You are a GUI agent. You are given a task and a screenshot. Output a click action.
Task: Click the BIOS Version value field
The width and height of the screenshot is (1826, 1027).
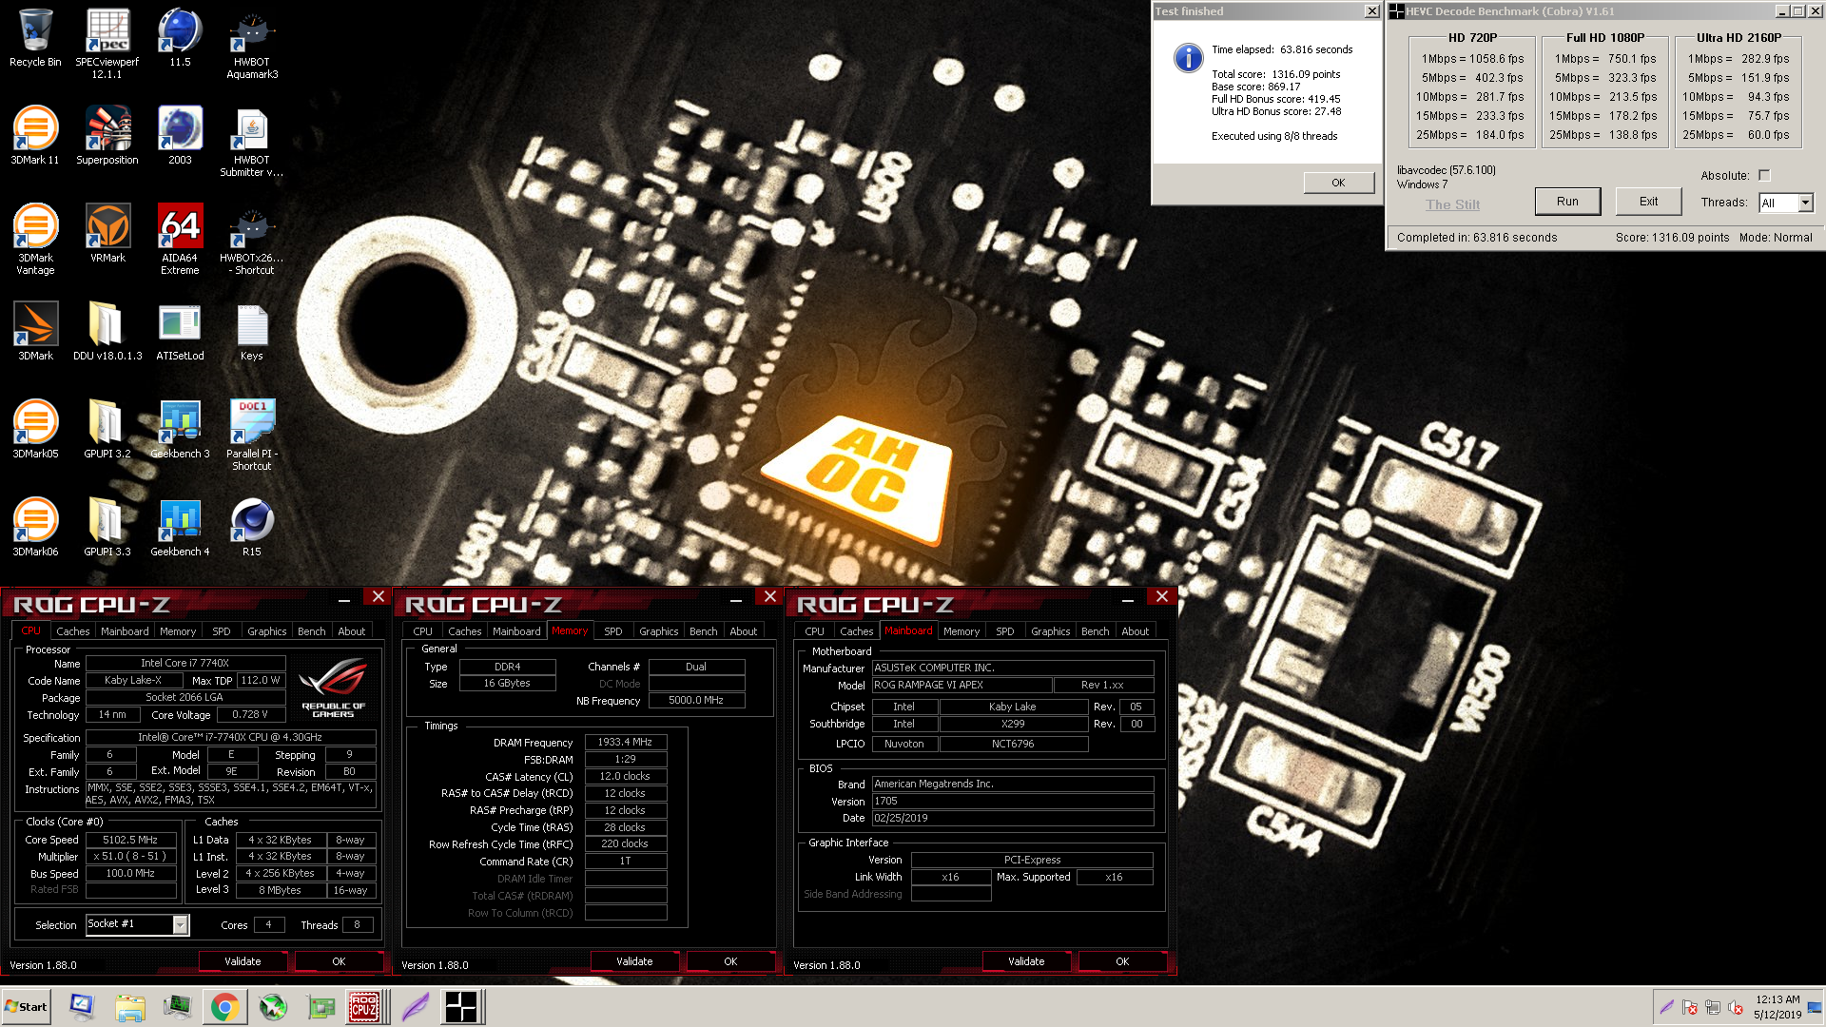(x=1013, y=801)
